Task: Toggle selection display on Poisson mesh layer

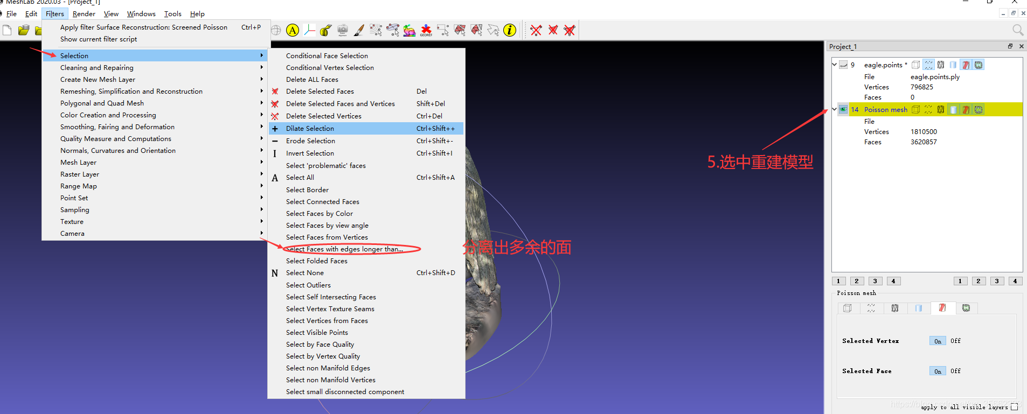Action: [966, 109]
